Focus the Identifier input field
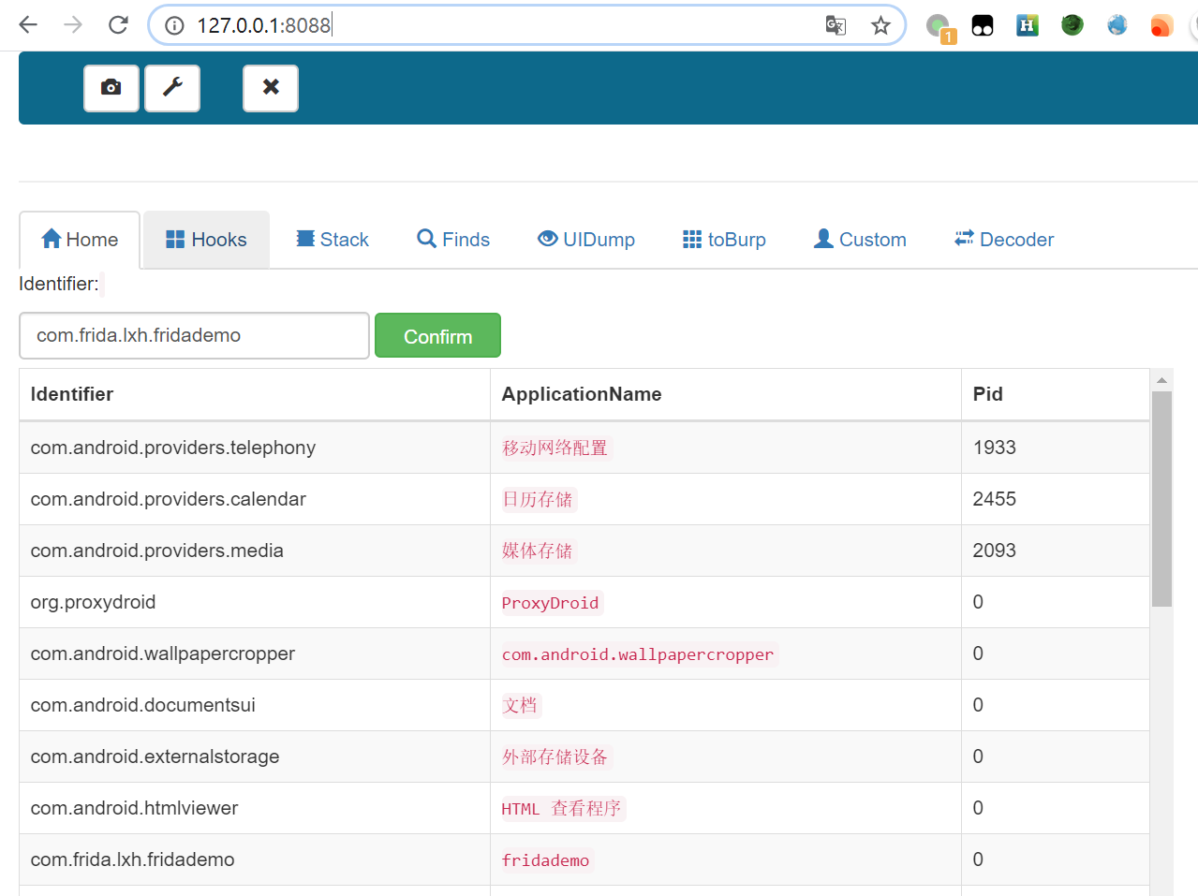 pos(194,335)
